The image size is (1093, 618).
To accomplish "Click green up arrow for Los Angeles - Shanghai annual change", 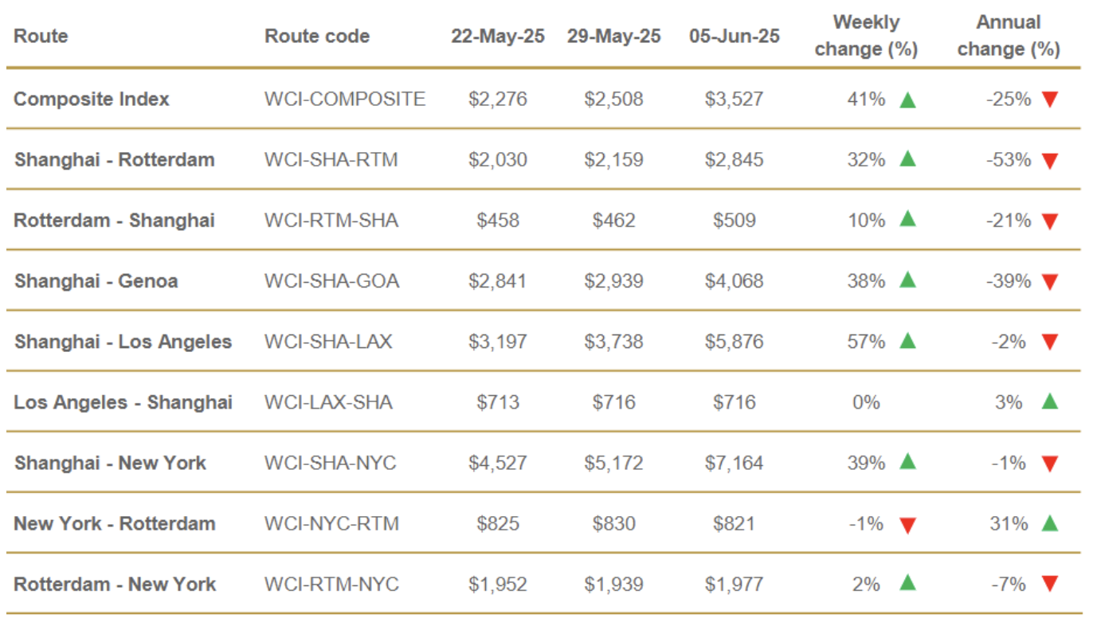I will (x=1049, y=402).
